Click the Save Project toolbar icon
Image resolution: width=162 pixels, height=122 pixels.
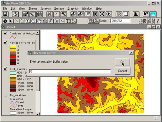[5, 14]
